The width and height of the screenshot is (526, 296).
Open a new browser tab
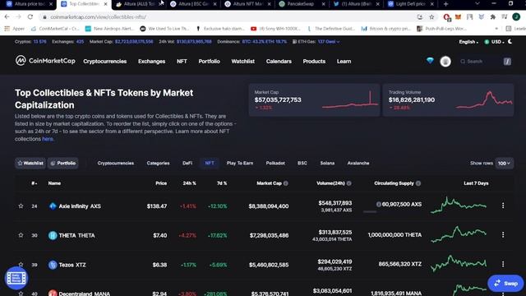(445, 4)
